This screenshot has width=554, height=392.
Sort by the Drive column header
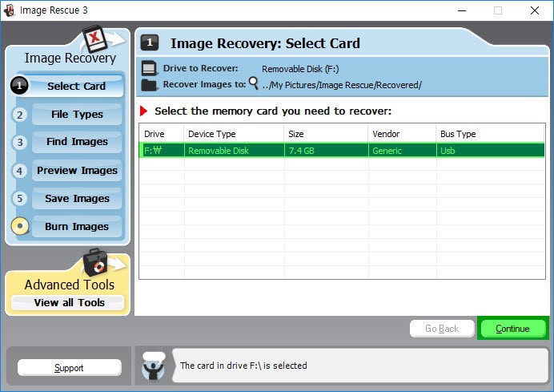point(162,134)
